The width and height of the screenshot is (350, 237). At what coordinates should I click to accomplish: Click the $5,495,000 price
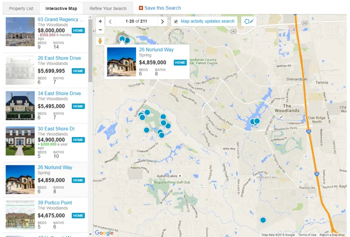tap(51, 106)
